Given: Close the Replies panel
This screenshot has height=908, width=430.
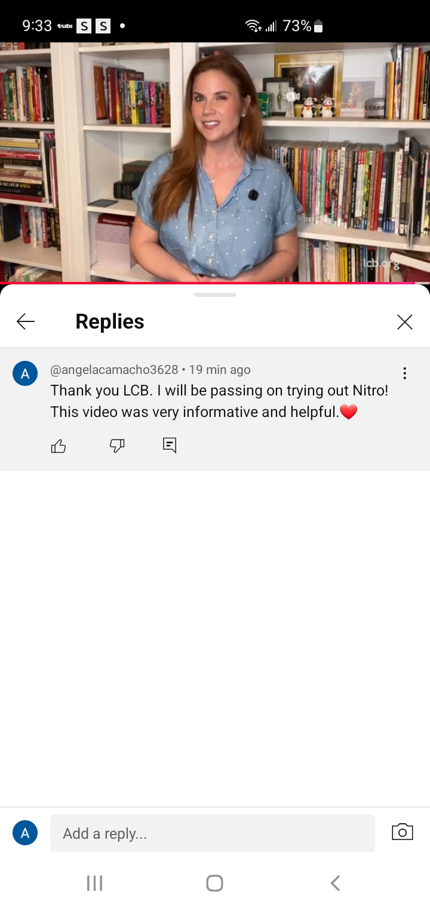Looking at the screenshot, I should (405, 322).
